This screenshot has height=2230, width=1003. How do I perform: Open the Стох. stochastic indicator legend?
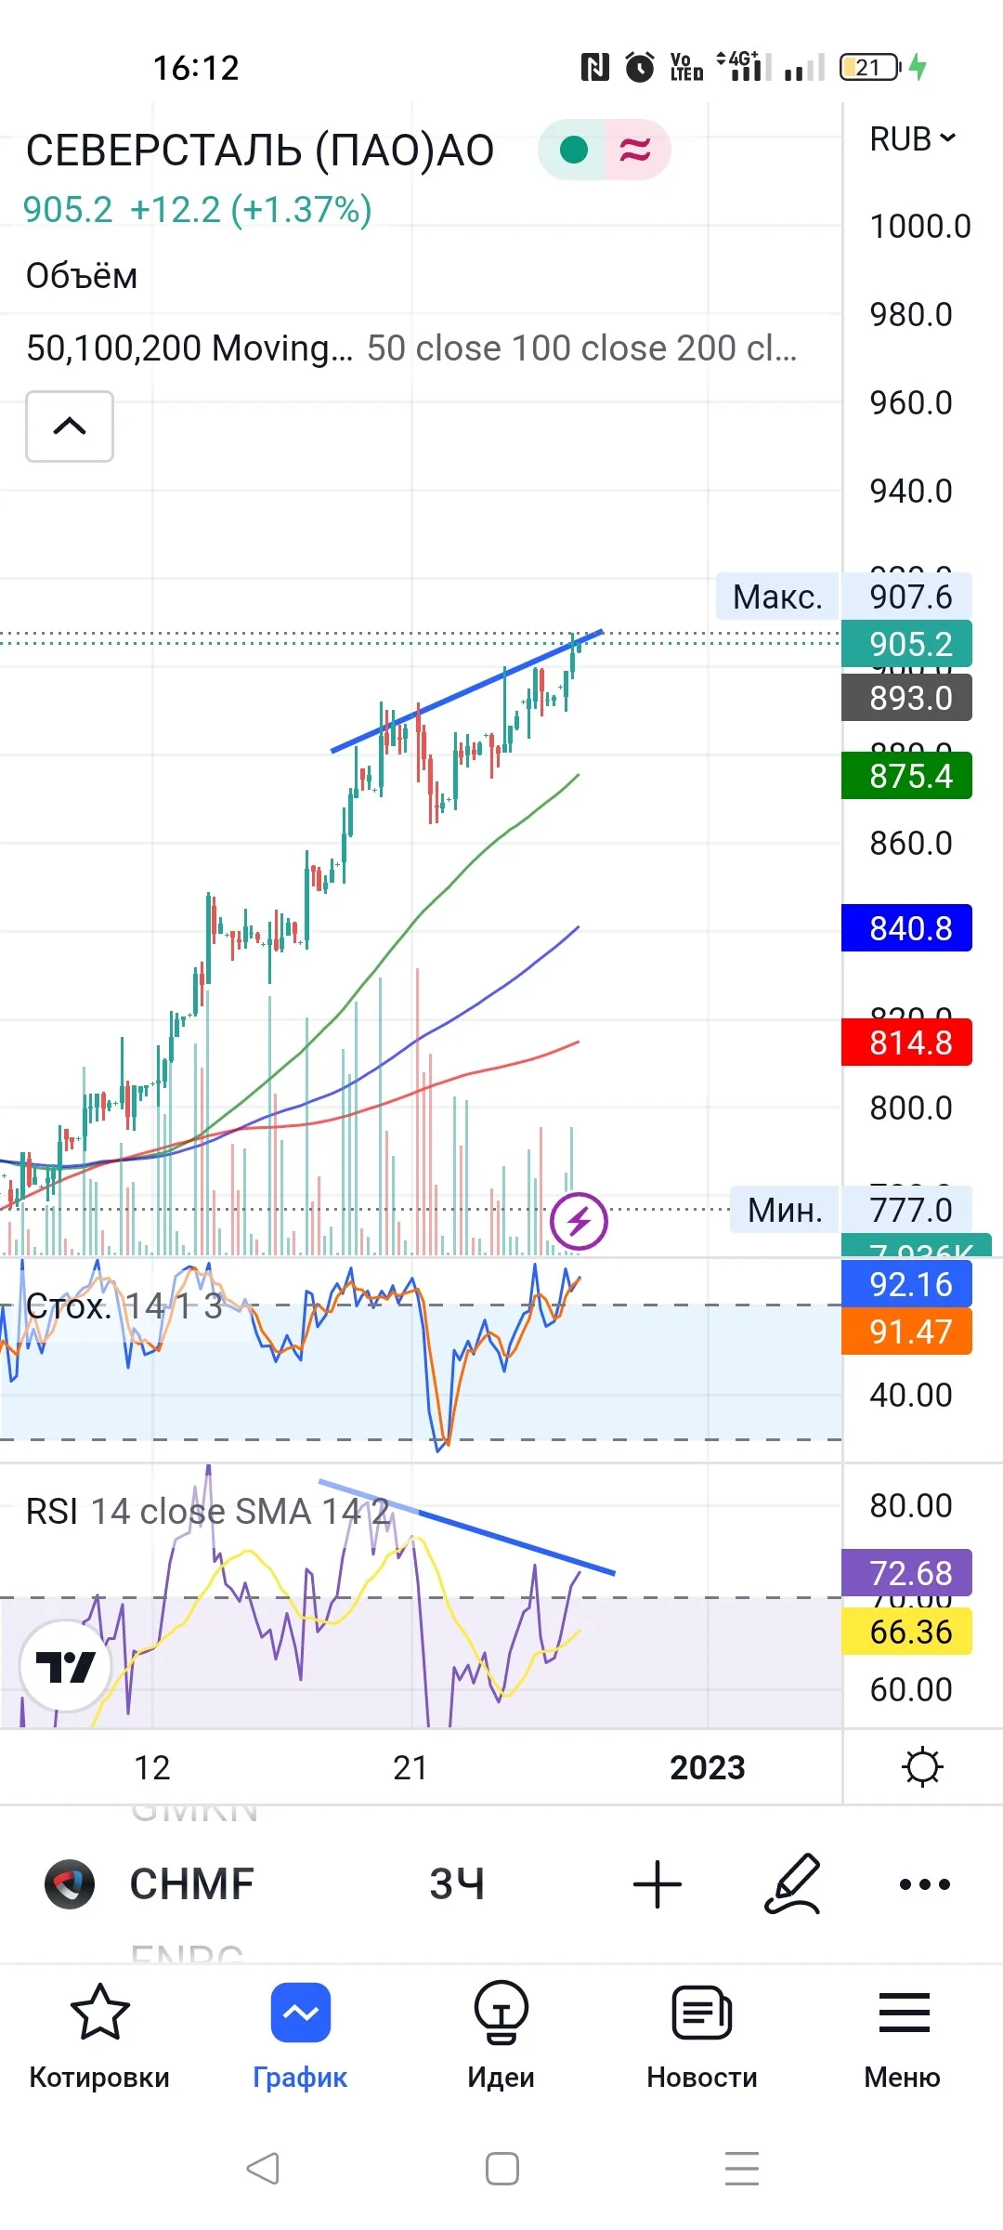click(124, 1306)
